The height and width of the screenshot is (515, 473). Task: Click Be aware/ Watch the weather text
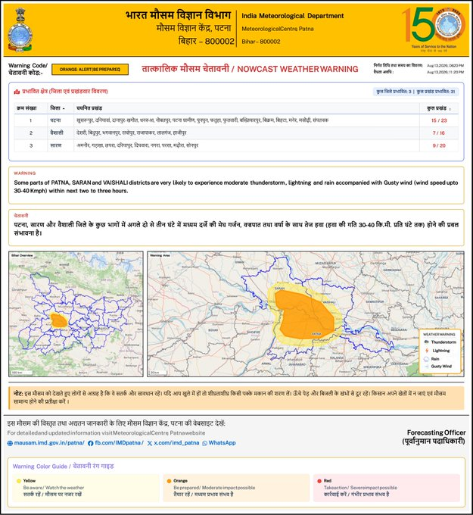pos(54,488)
